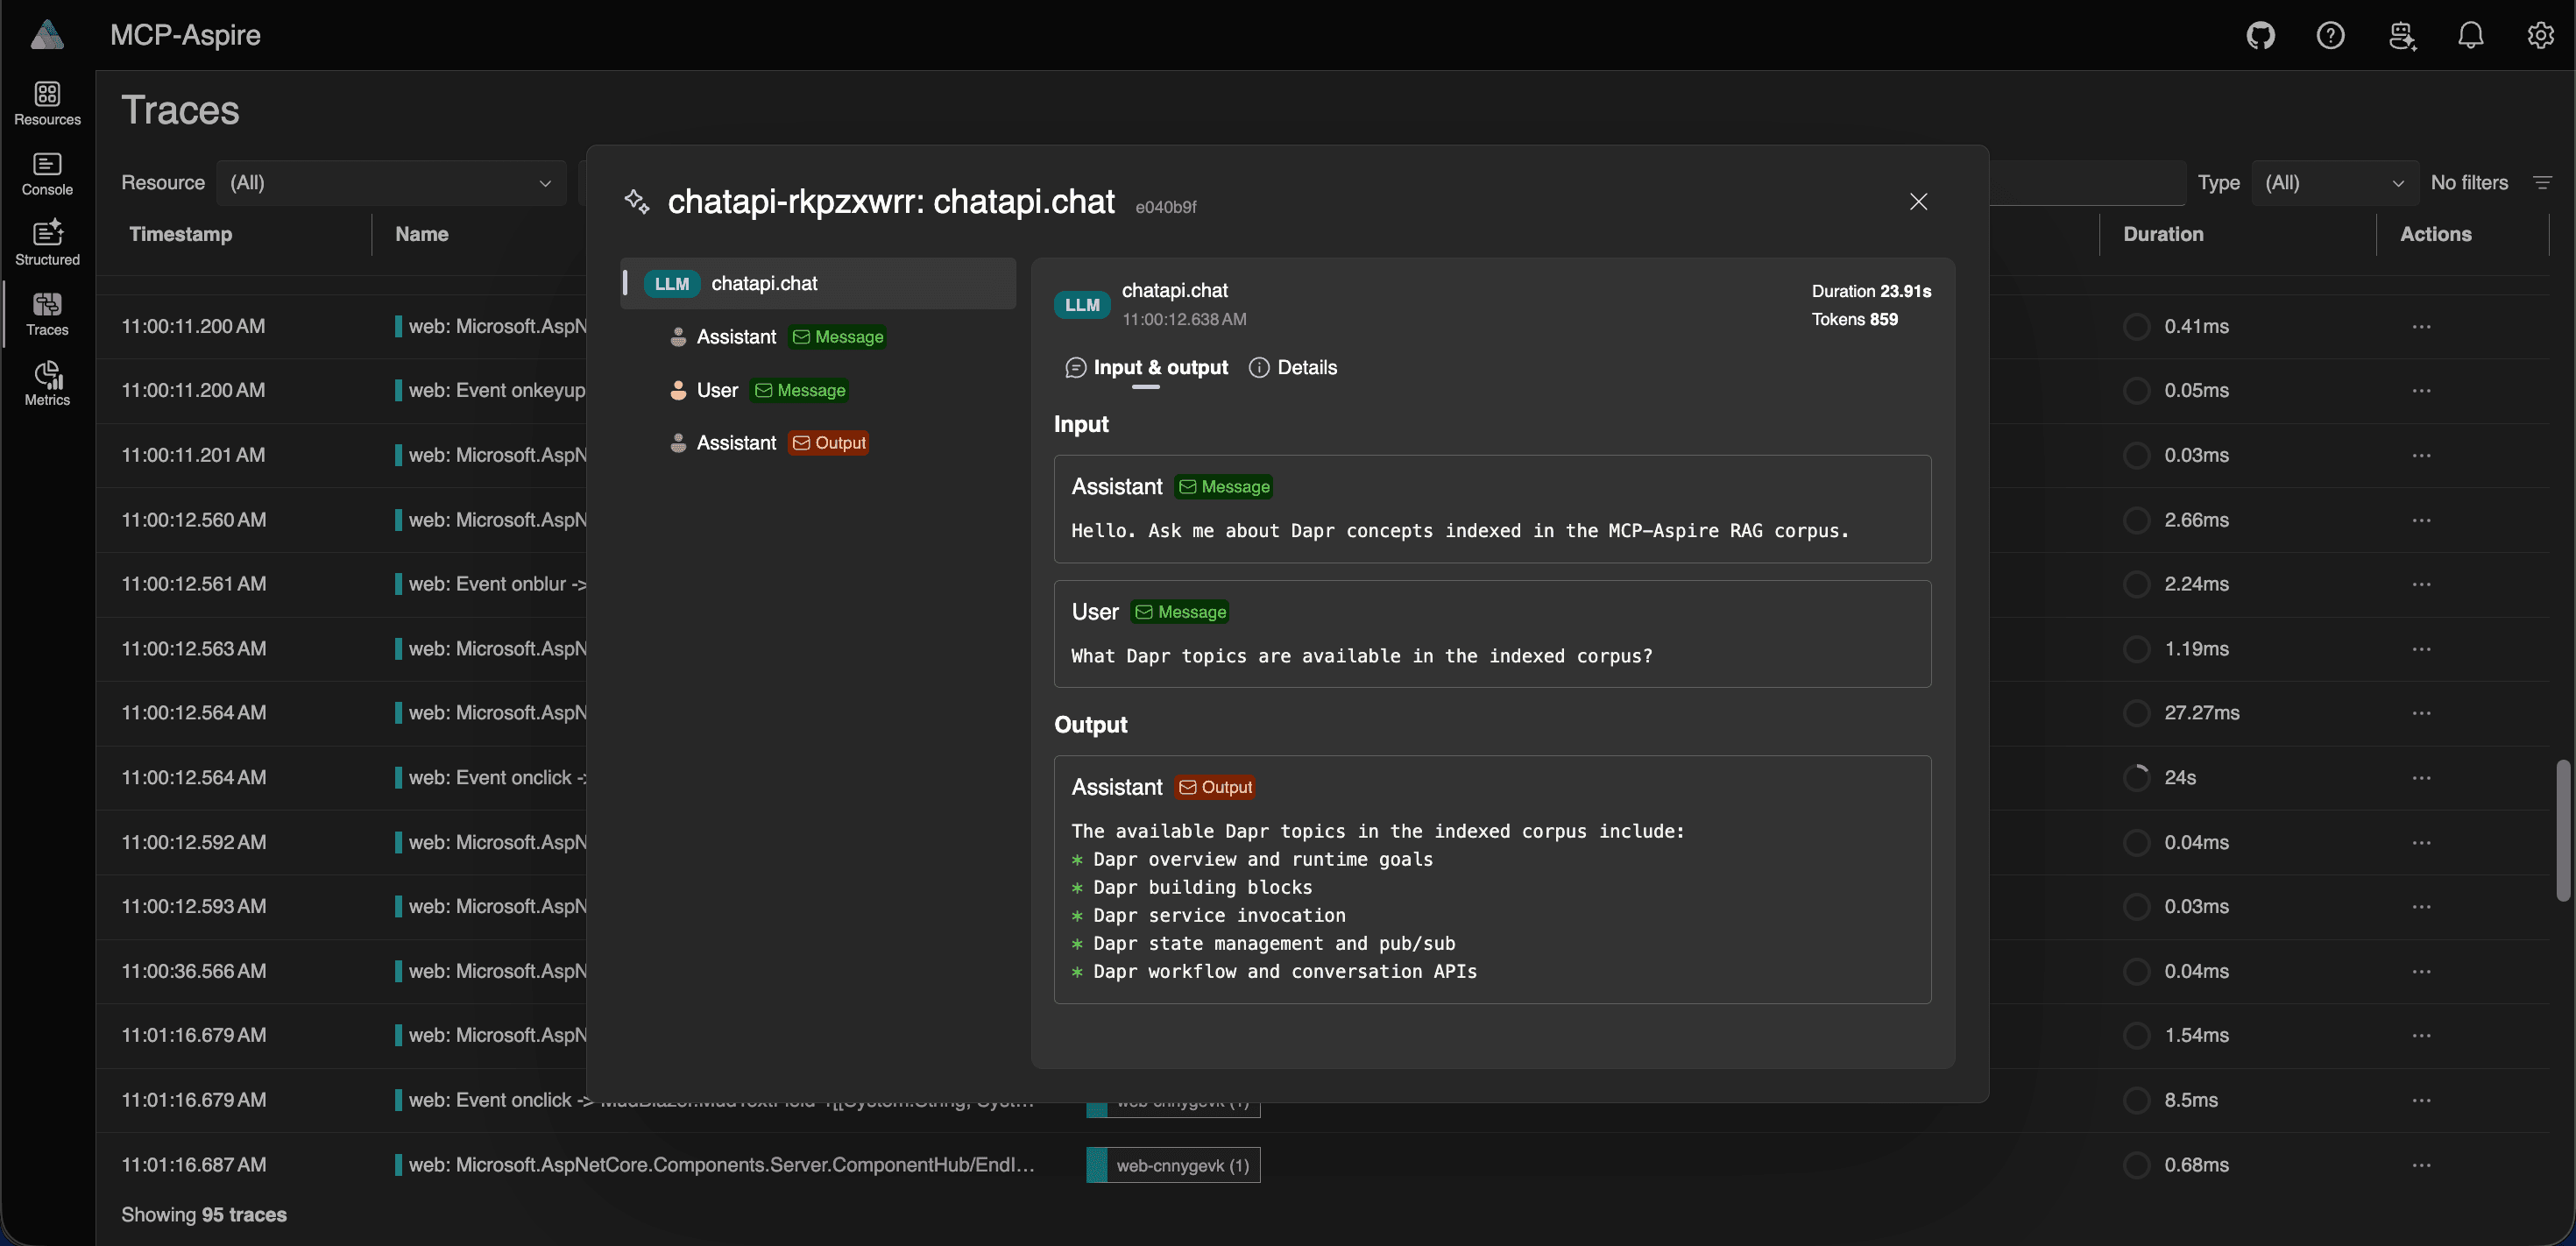Open the filters menu icon
Viewport: 2576px width, 1246px height.
2542,183
